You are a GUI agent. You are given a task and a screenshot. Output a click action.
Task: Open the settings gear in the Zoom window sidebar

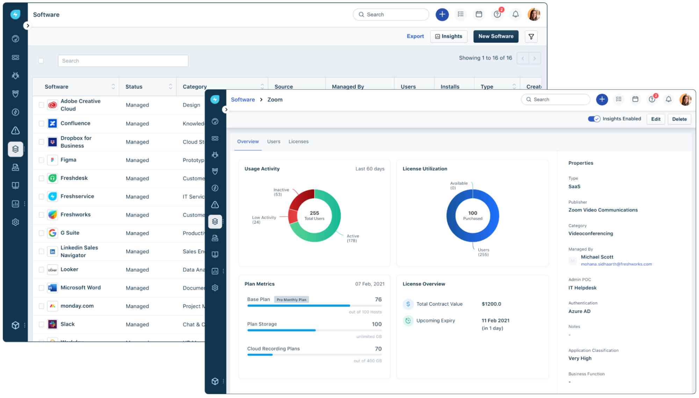pos(215,288)
